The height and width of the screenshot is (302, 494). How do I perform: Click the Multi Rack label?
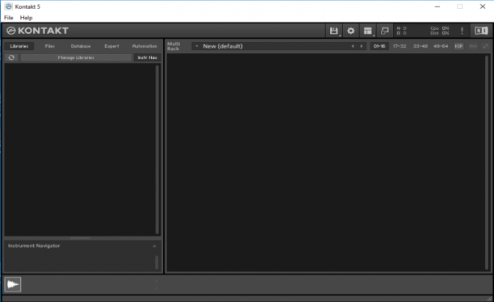click(x=174, y=46)
